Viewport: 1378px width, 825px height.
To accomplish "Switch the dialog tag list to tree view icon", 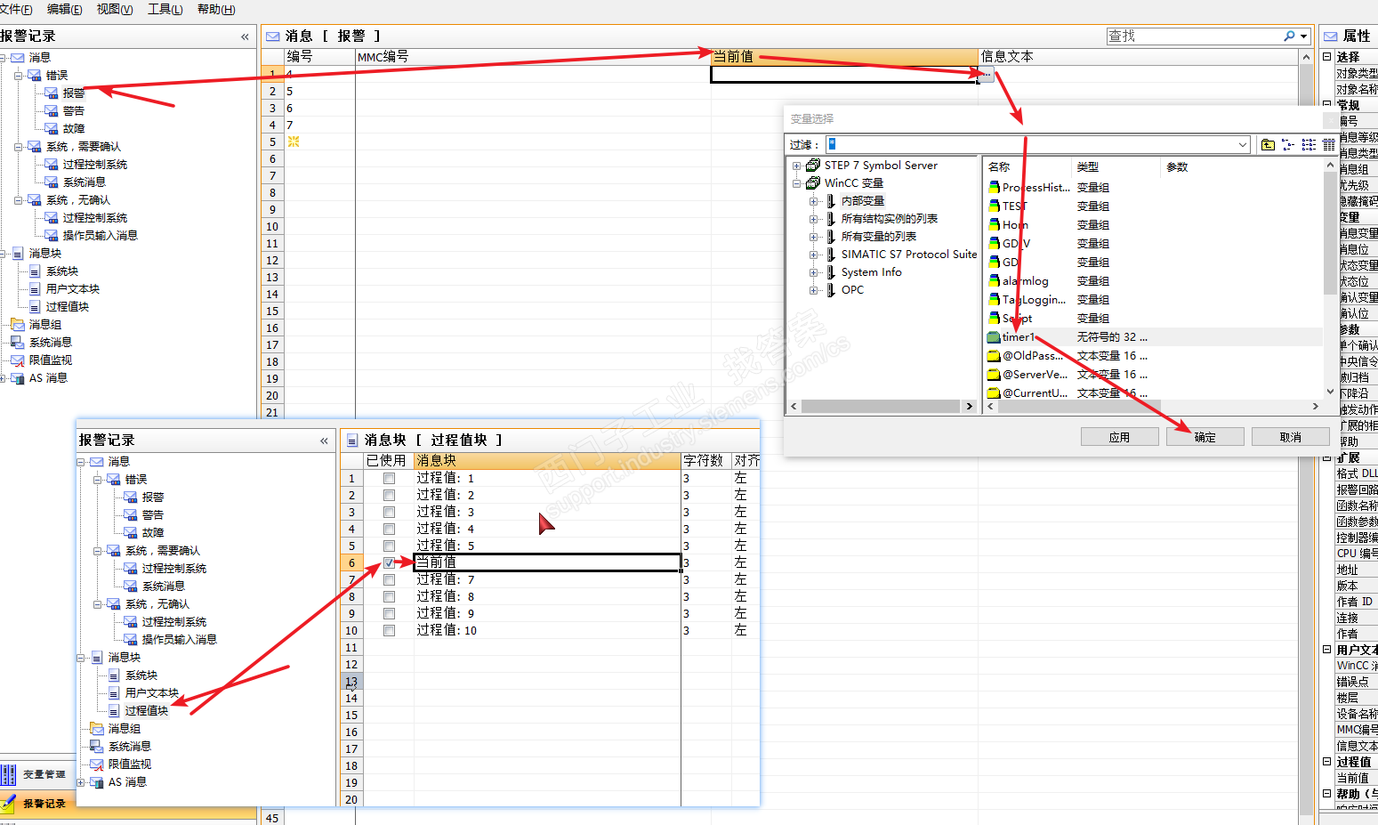I will [1288, 145].
